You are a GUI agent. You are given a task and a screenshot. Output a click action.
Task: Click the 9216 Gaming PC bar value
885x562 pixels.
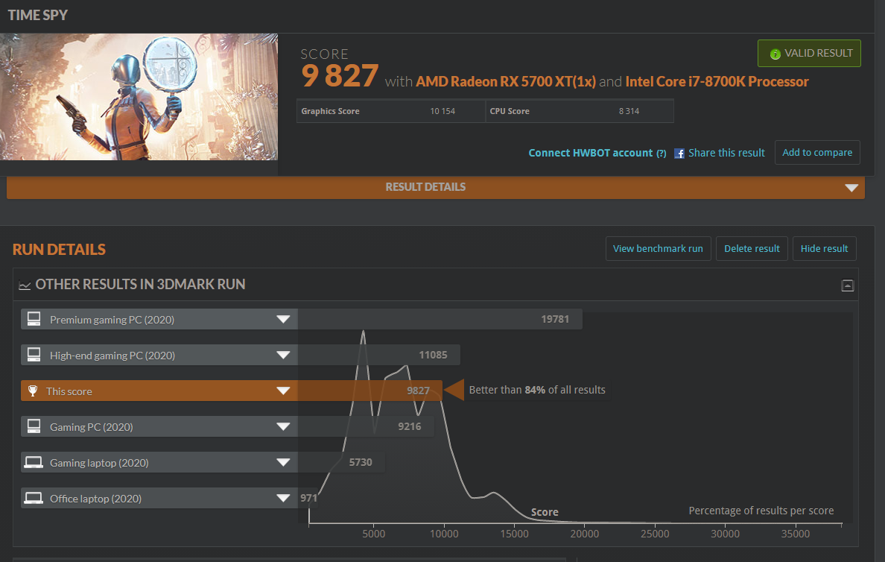409,426
